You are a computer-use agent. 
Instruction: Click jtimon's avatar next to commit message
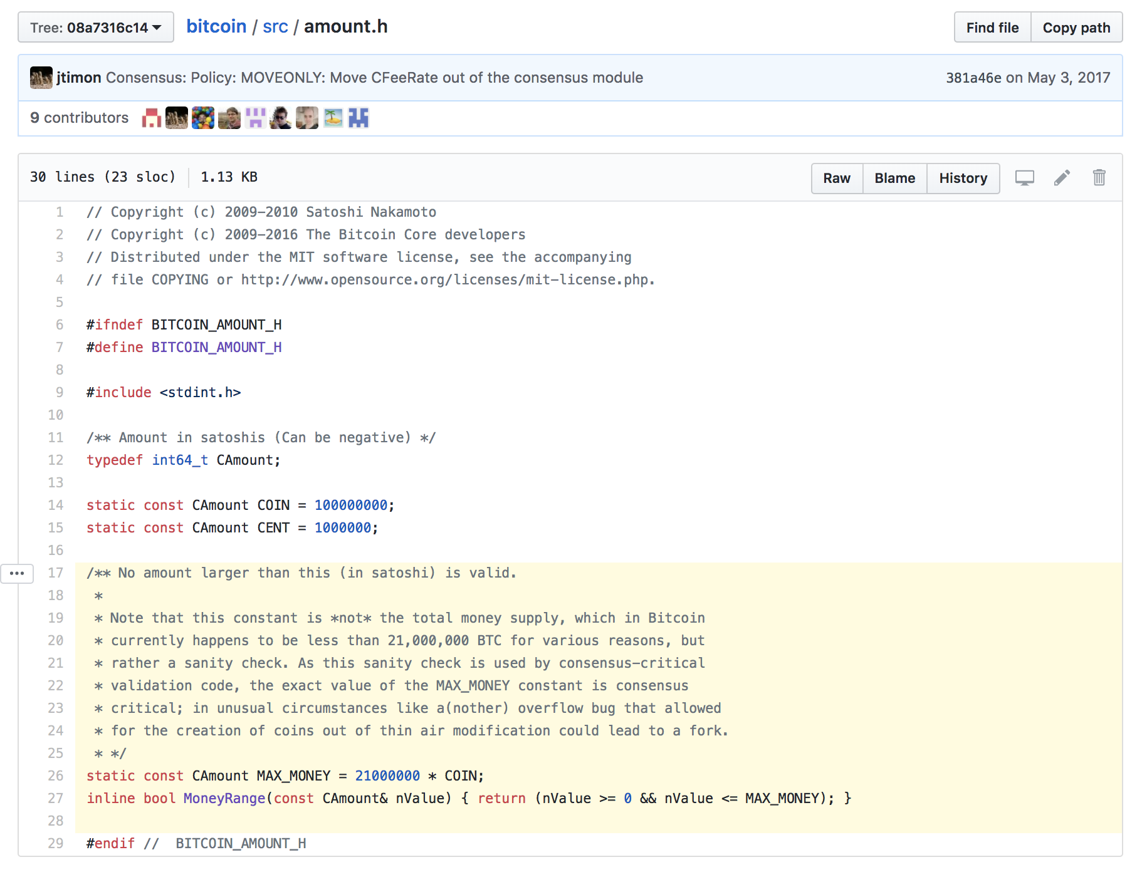click(41, 78)
